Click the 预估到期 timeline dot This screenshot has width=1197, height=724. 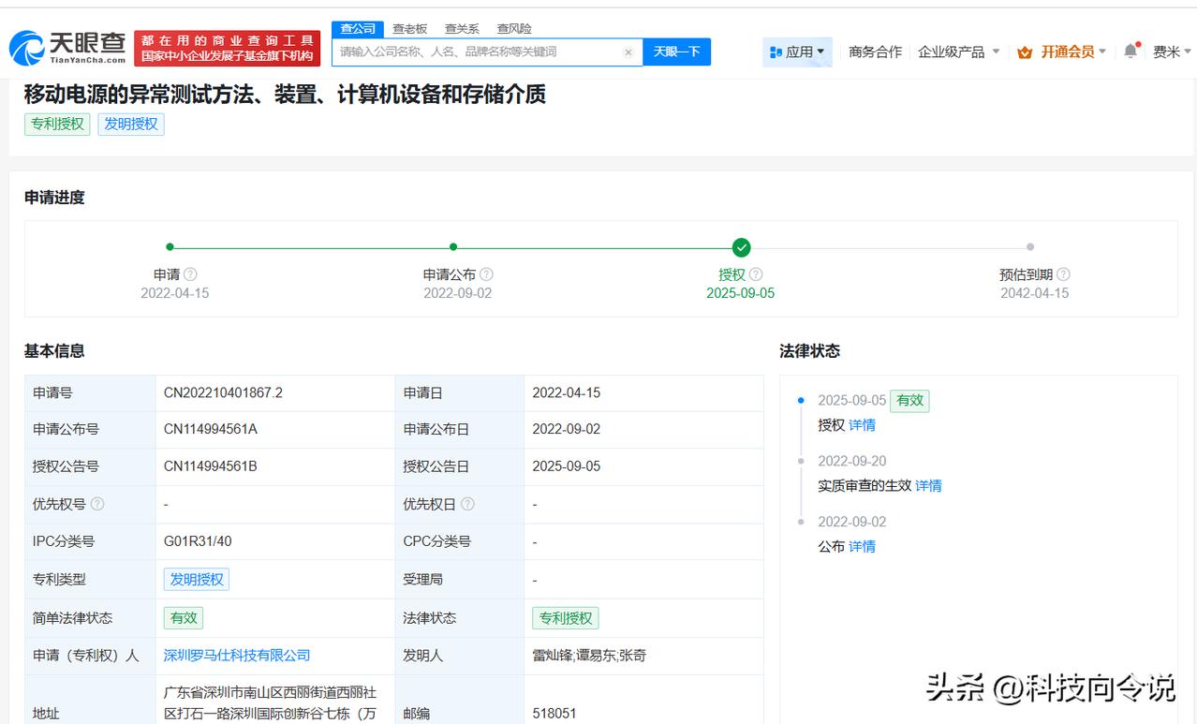(1030, 247)
